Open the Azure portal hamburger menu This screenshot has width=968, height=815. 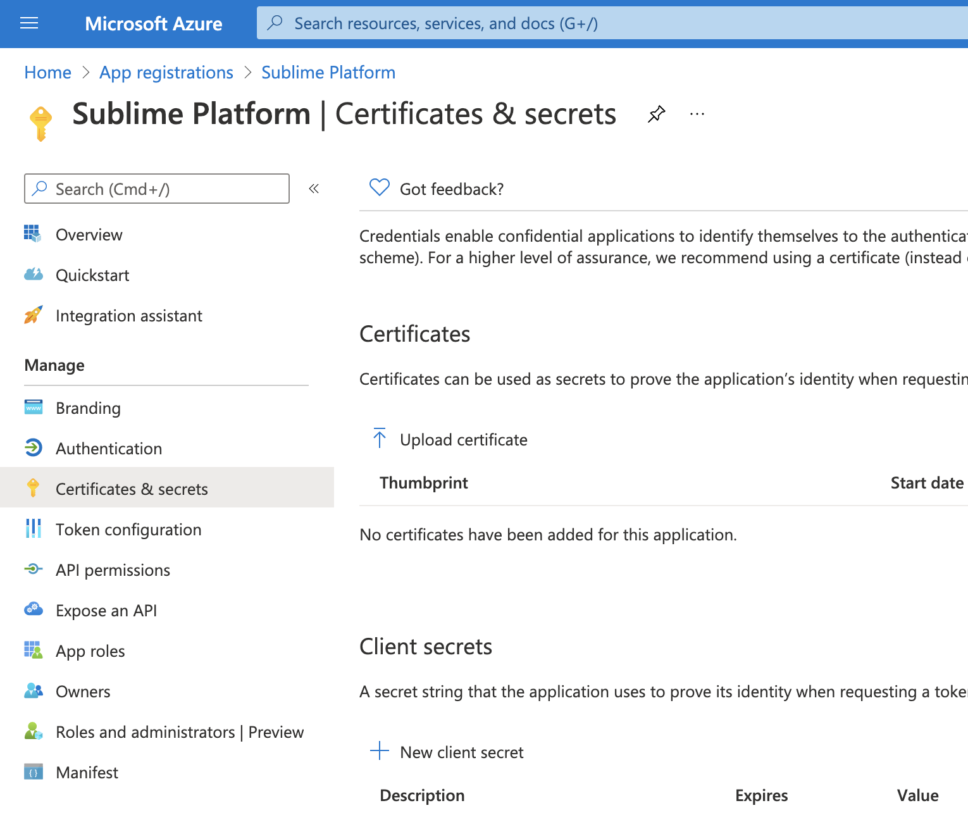(29, 23)
